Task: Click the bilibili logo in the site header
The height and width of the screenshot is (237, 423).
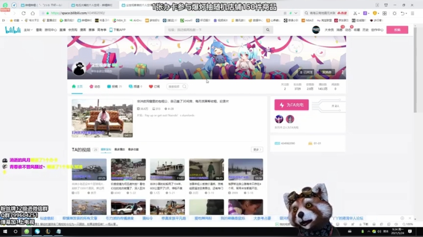Action: click(x=13, y=30)
